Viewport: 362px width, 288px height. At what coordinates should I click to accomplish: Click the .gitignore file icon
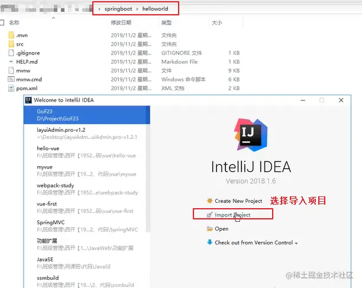click(x=11, y=53)
